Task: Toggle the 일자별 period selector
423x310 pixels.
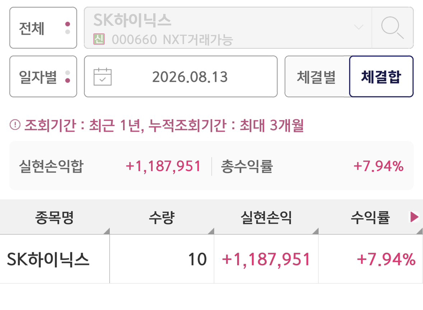Action: coord(43,77)
